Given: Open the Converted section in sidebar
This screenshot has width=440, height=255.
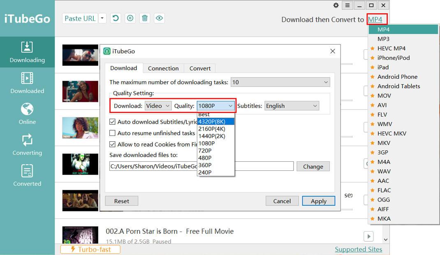Looking at the screenshot, I should tap(27, 175).
